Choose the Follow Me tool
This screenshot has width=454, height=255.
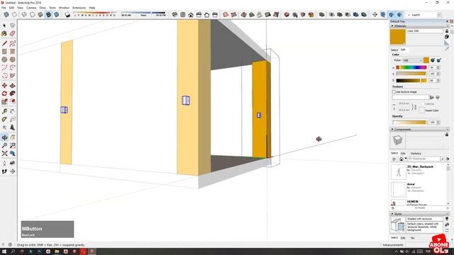tap(13, 93)
